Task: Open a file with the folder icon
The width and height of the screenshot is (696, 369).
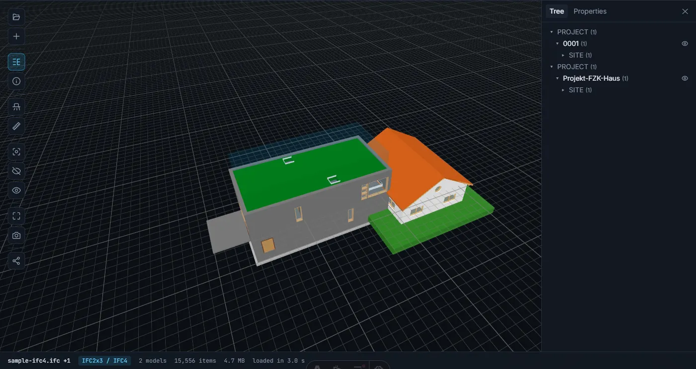Action: [16, 17]
